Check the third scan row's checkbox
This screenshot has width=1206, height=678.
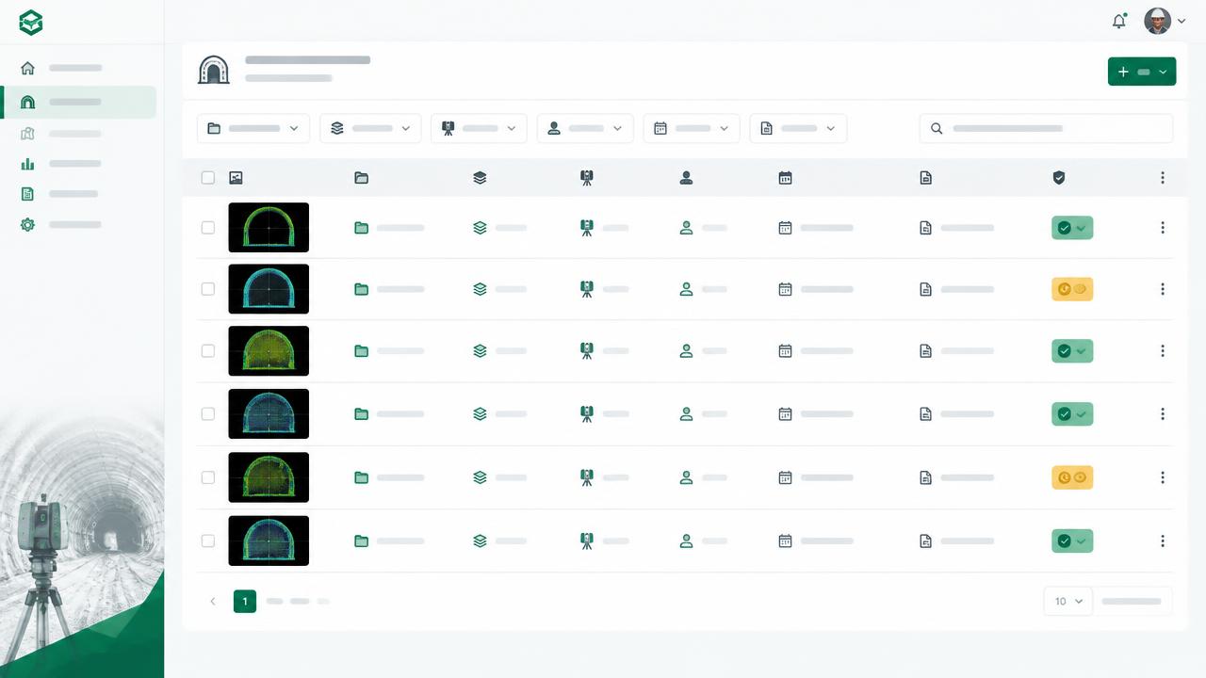[x=208, y=350]
